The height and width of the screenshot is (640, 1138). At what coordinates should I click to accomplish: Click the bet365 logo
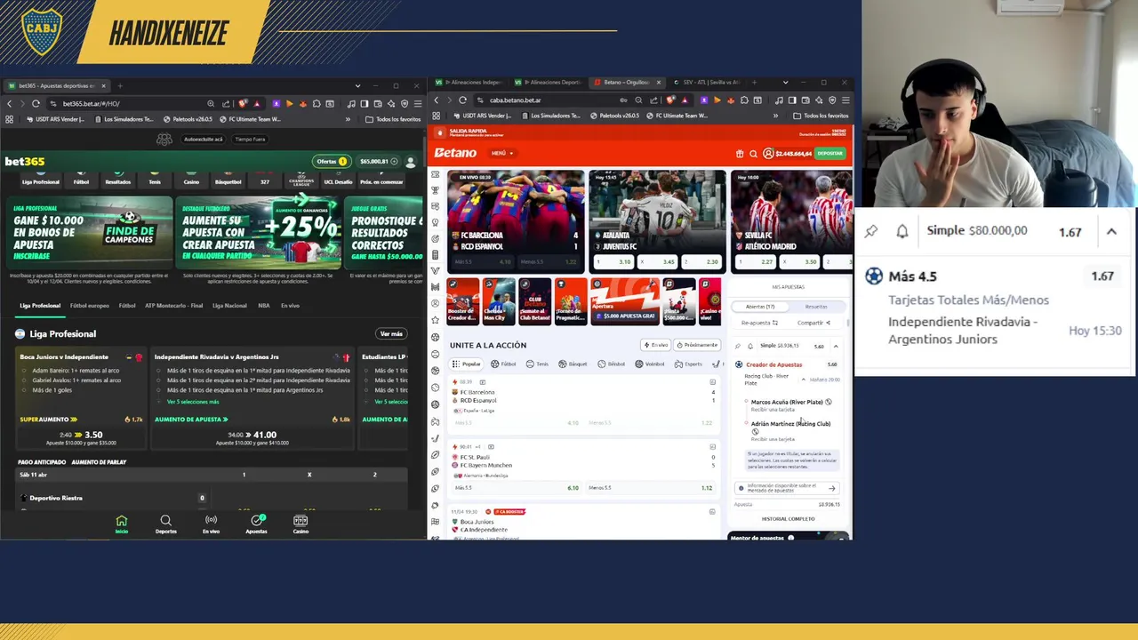25,162
